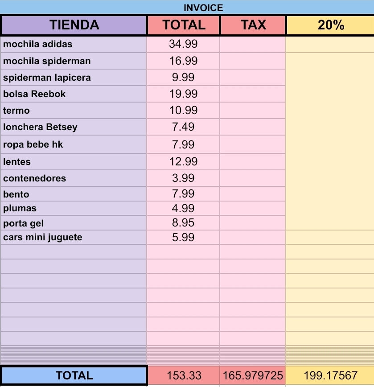This screenshot has width=374, height=387.
Task: Click the 'spiderman lapicera' item cell
Action: pyautogui.click(x=74, y=78)
